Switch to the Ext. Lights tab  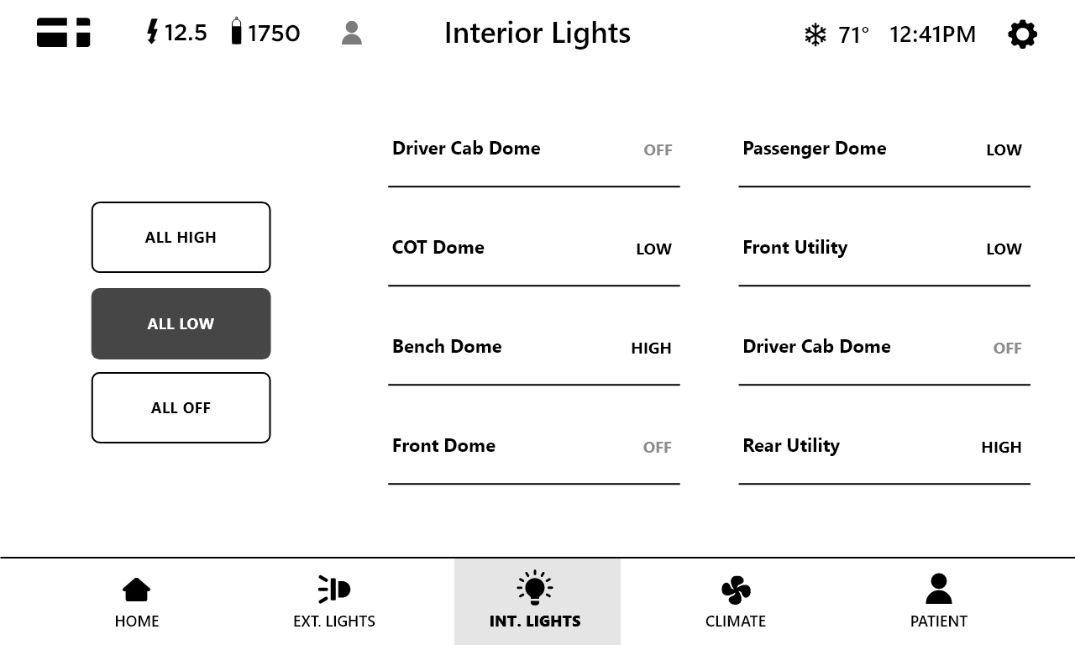(x=334, y=601)
